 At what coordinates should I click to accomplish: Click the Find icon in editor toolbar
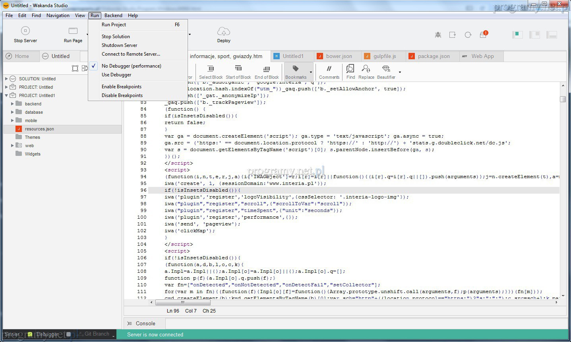click(x=350, y=69)
